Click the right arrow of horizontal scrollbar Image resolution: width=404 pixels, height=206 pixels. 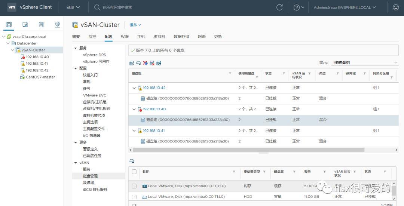[x=396, y=150]
